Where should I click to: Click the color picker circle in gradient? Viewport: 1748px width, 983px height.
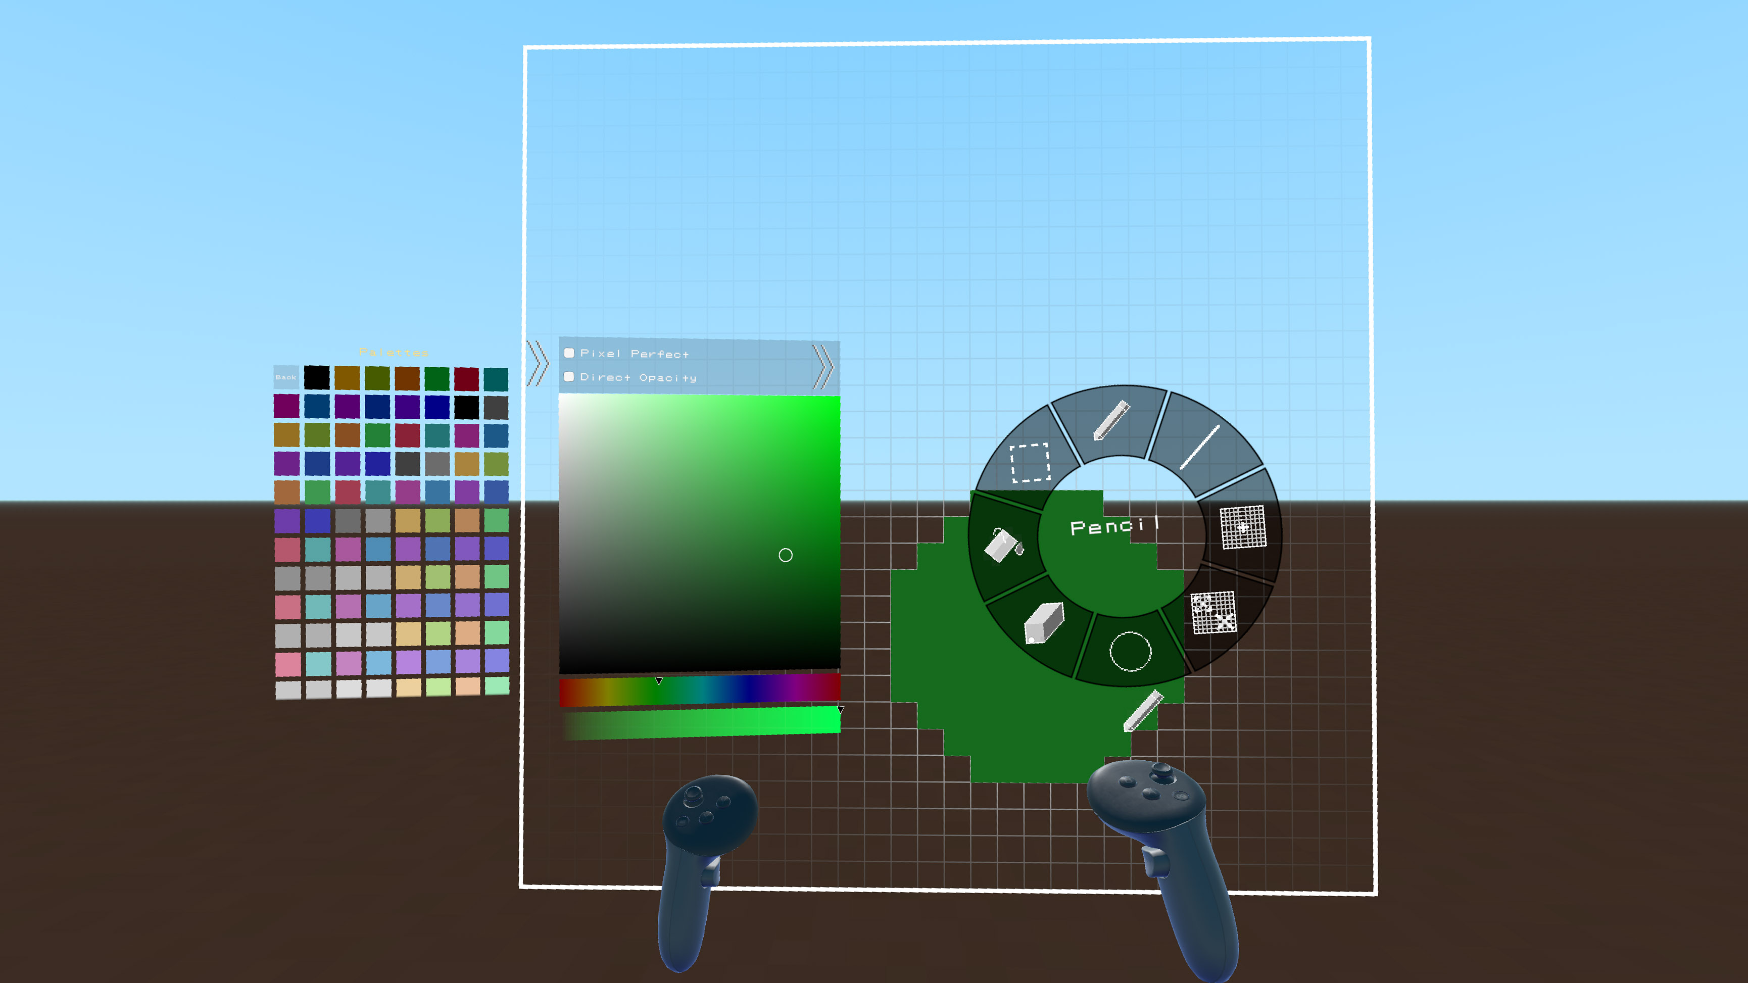click(x=785, y=555)
